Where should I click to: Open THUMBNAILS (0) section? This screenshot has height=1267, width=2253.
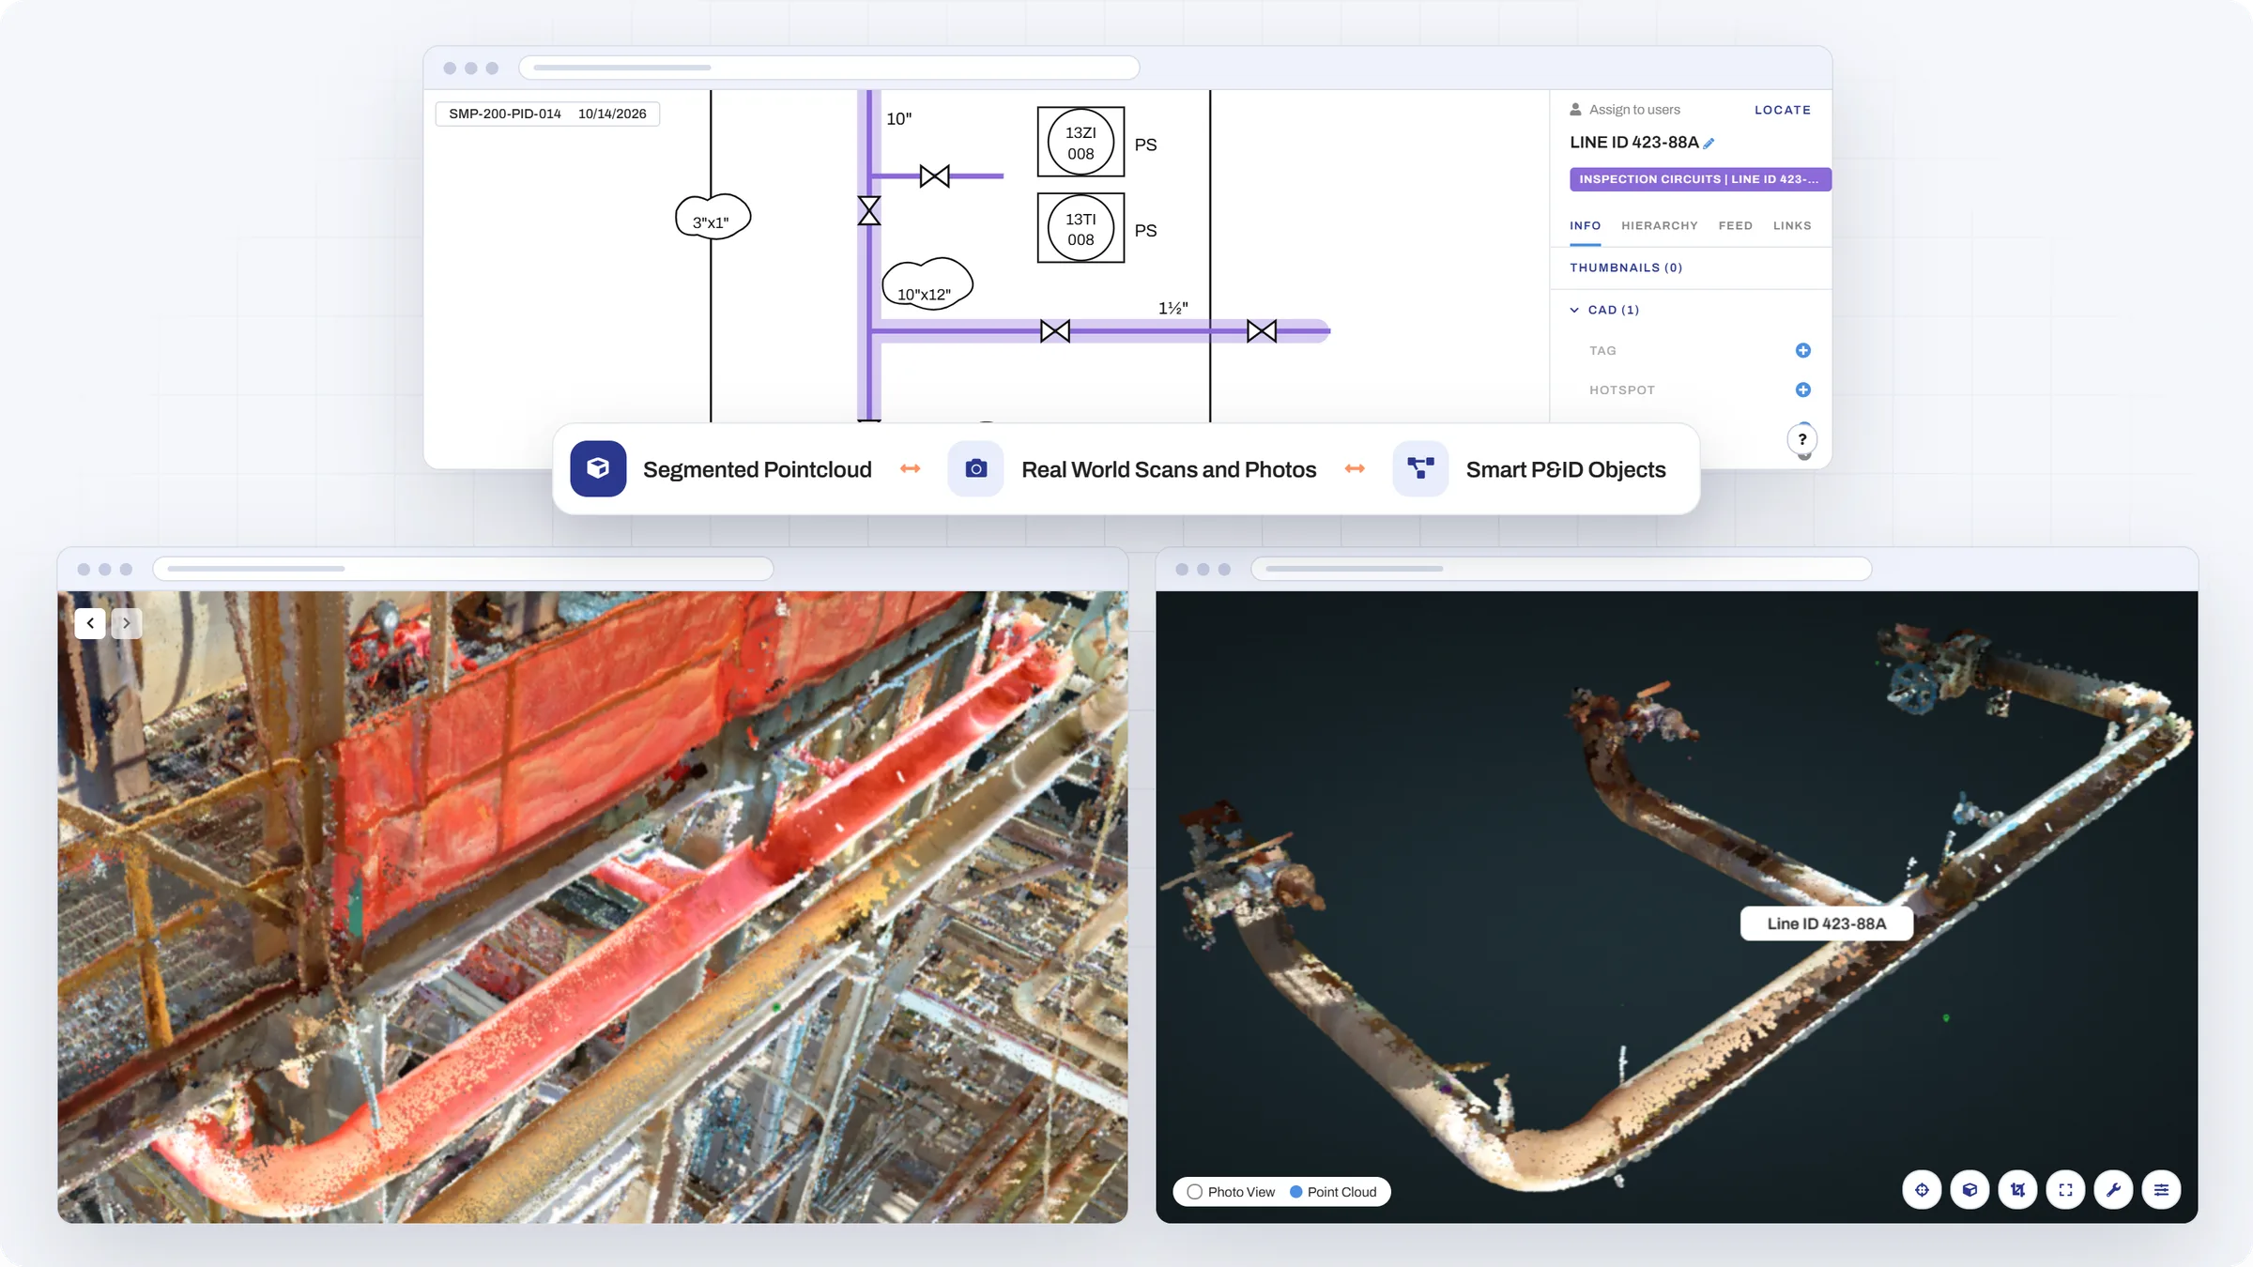coord(1626,267)
